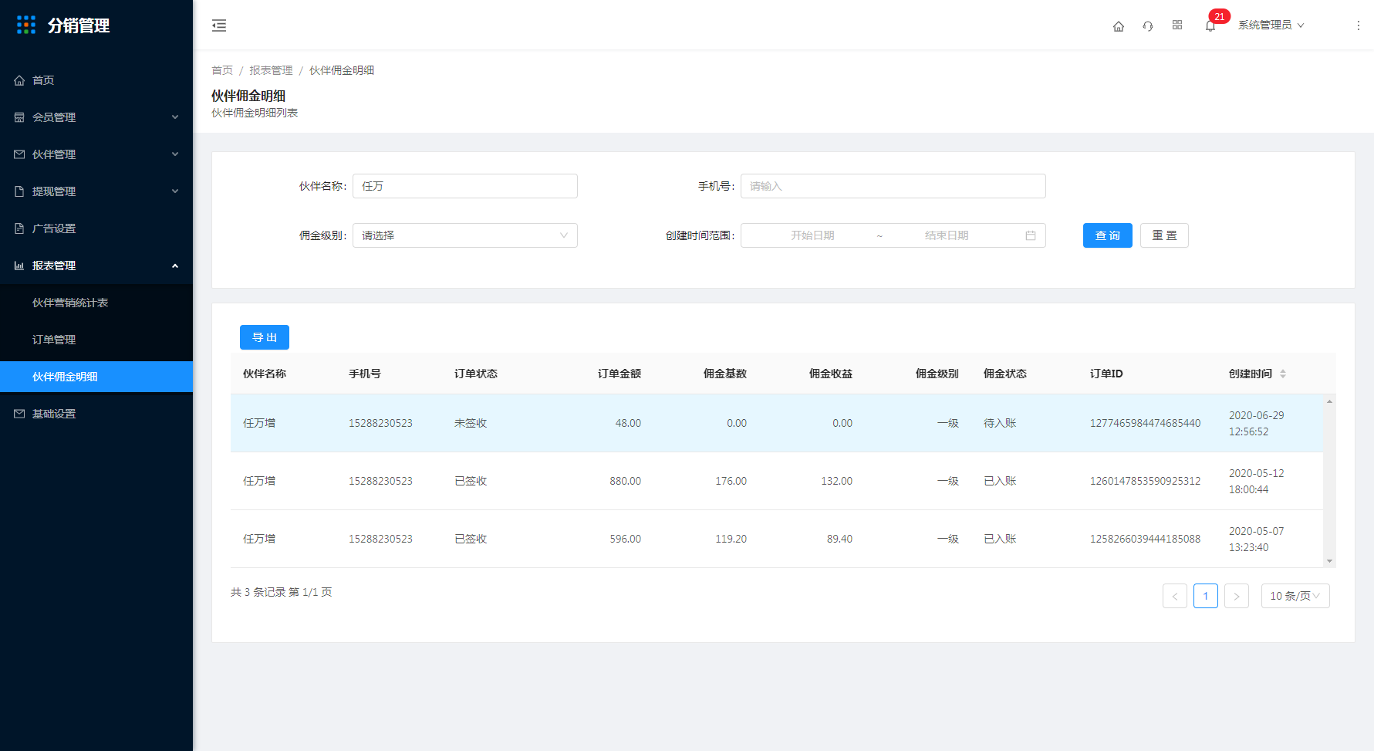Open the grid apps icon in header

(x=1177, y=25)
